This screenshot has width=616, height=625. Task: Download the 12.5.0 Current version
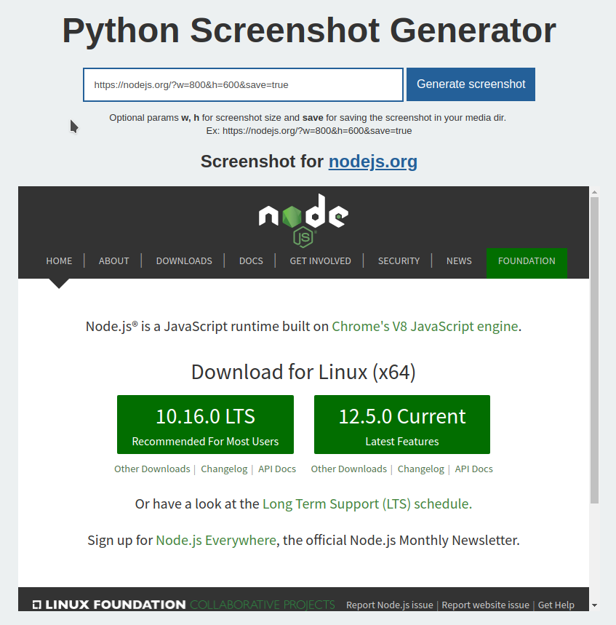click(401, 424)
